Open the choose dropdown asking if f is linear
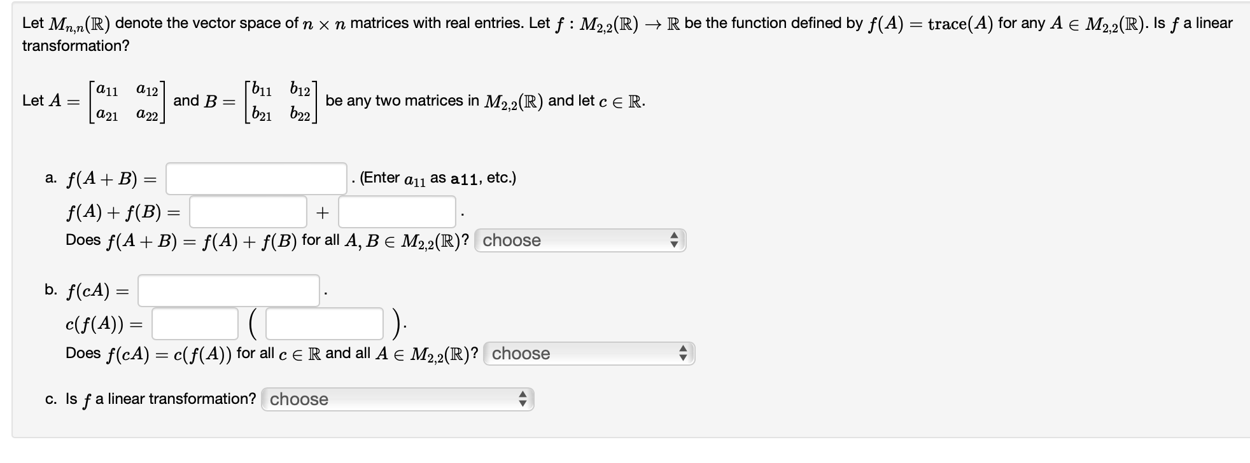1250x463 pixels. click(398, 399)
